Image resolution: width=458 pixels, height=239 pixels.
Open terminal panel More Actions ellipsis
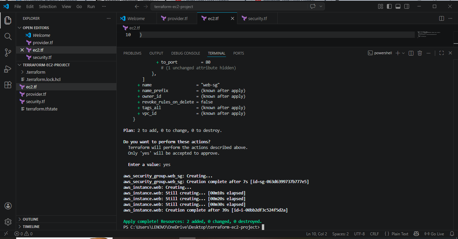coord(429,53)
